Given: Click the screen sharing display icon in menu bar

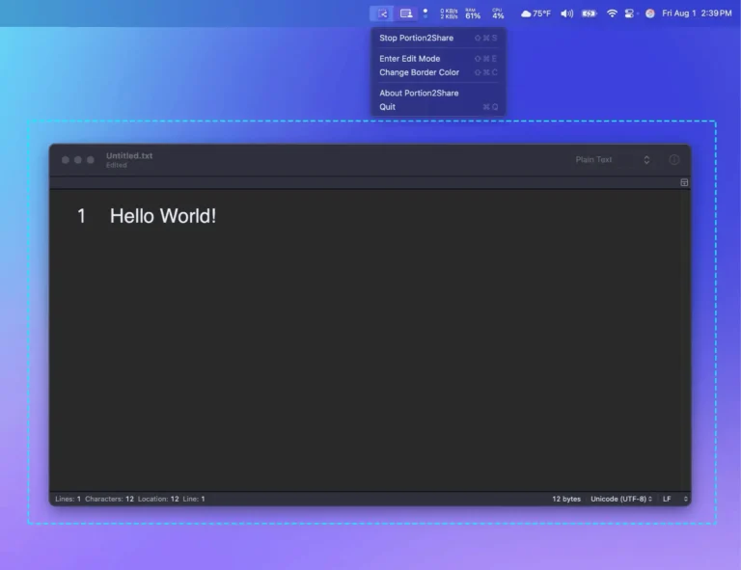Looking at the screenshot, I should 406,14.
